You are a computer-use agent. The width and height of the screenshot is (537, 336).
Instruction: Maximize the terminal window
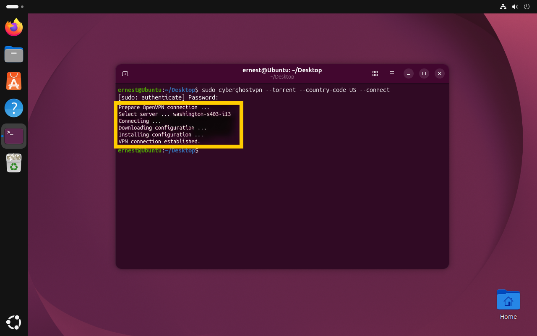click(424, 73)
